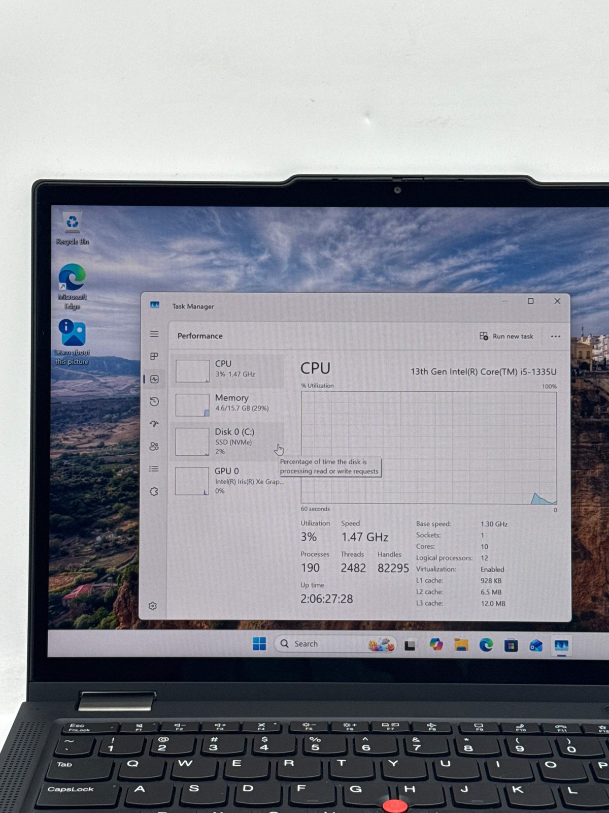The image size is (609, 813).
Task: Open the App history page icon
Action: (x=154, y=401)
